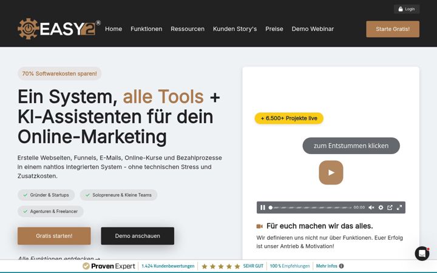Go to the Home menu item
The image size is (437, 273).
point(113,29)
